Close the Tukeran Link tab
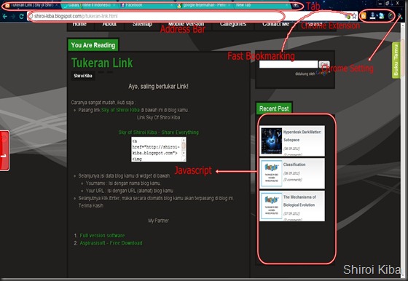Screen dimensions: 408x281 (x=56, y=5)
